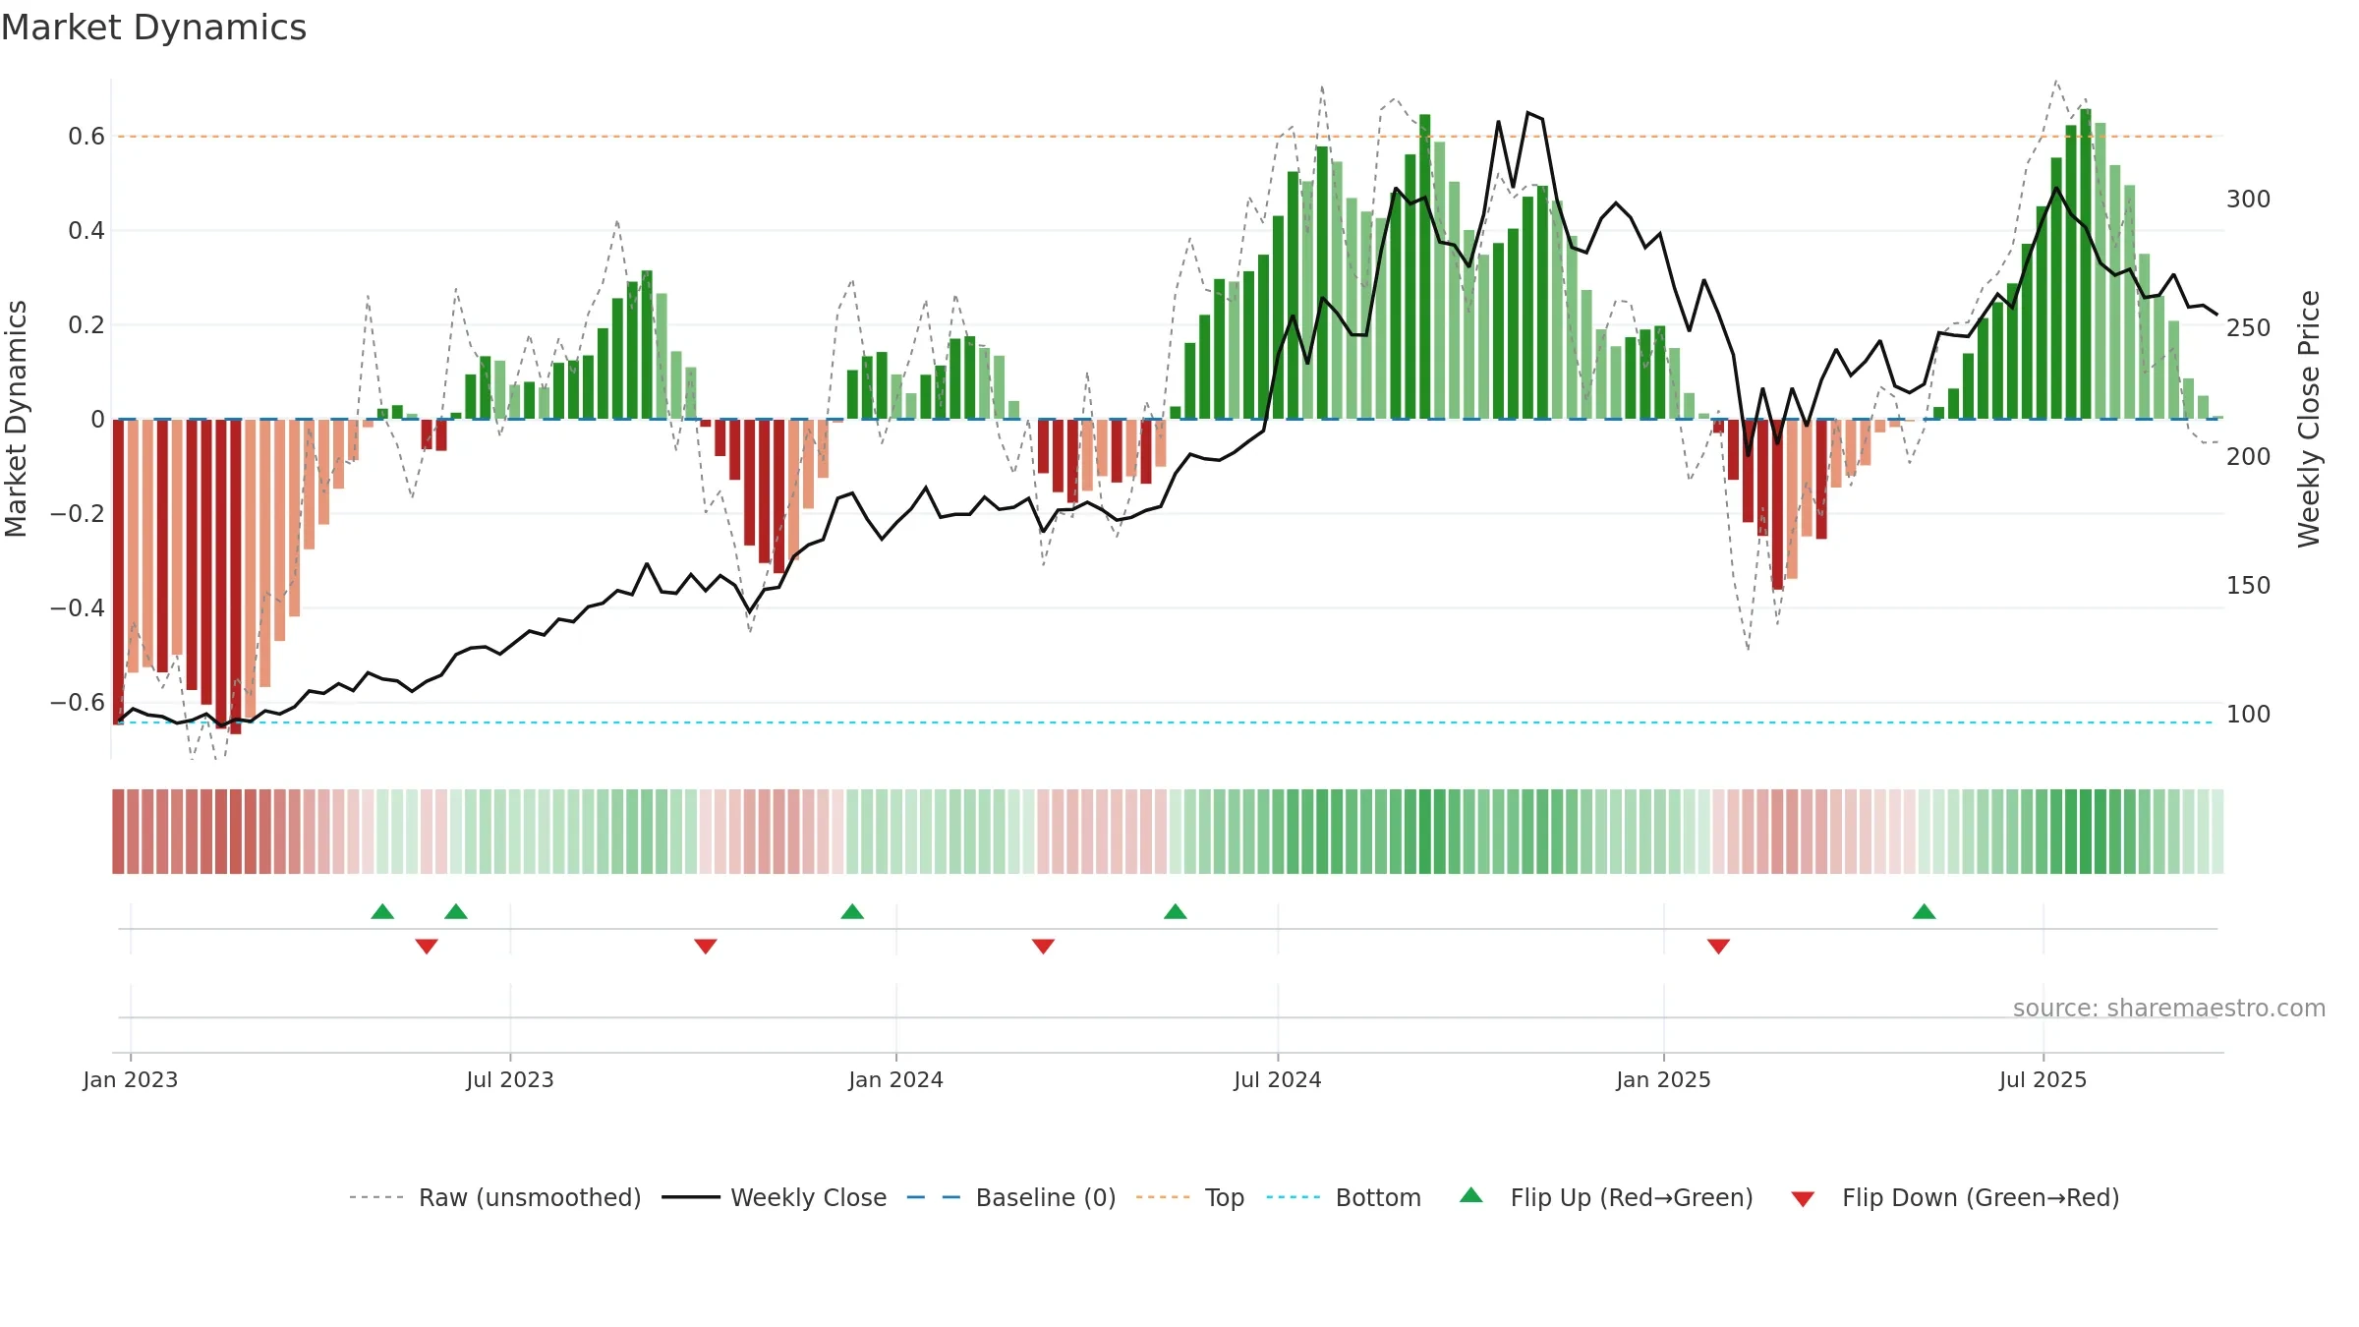The width and height of the screenshot is (2359, 1327).
Task: Select the Flip Up marker before Jul 2025
Action: pos(1925,911)
